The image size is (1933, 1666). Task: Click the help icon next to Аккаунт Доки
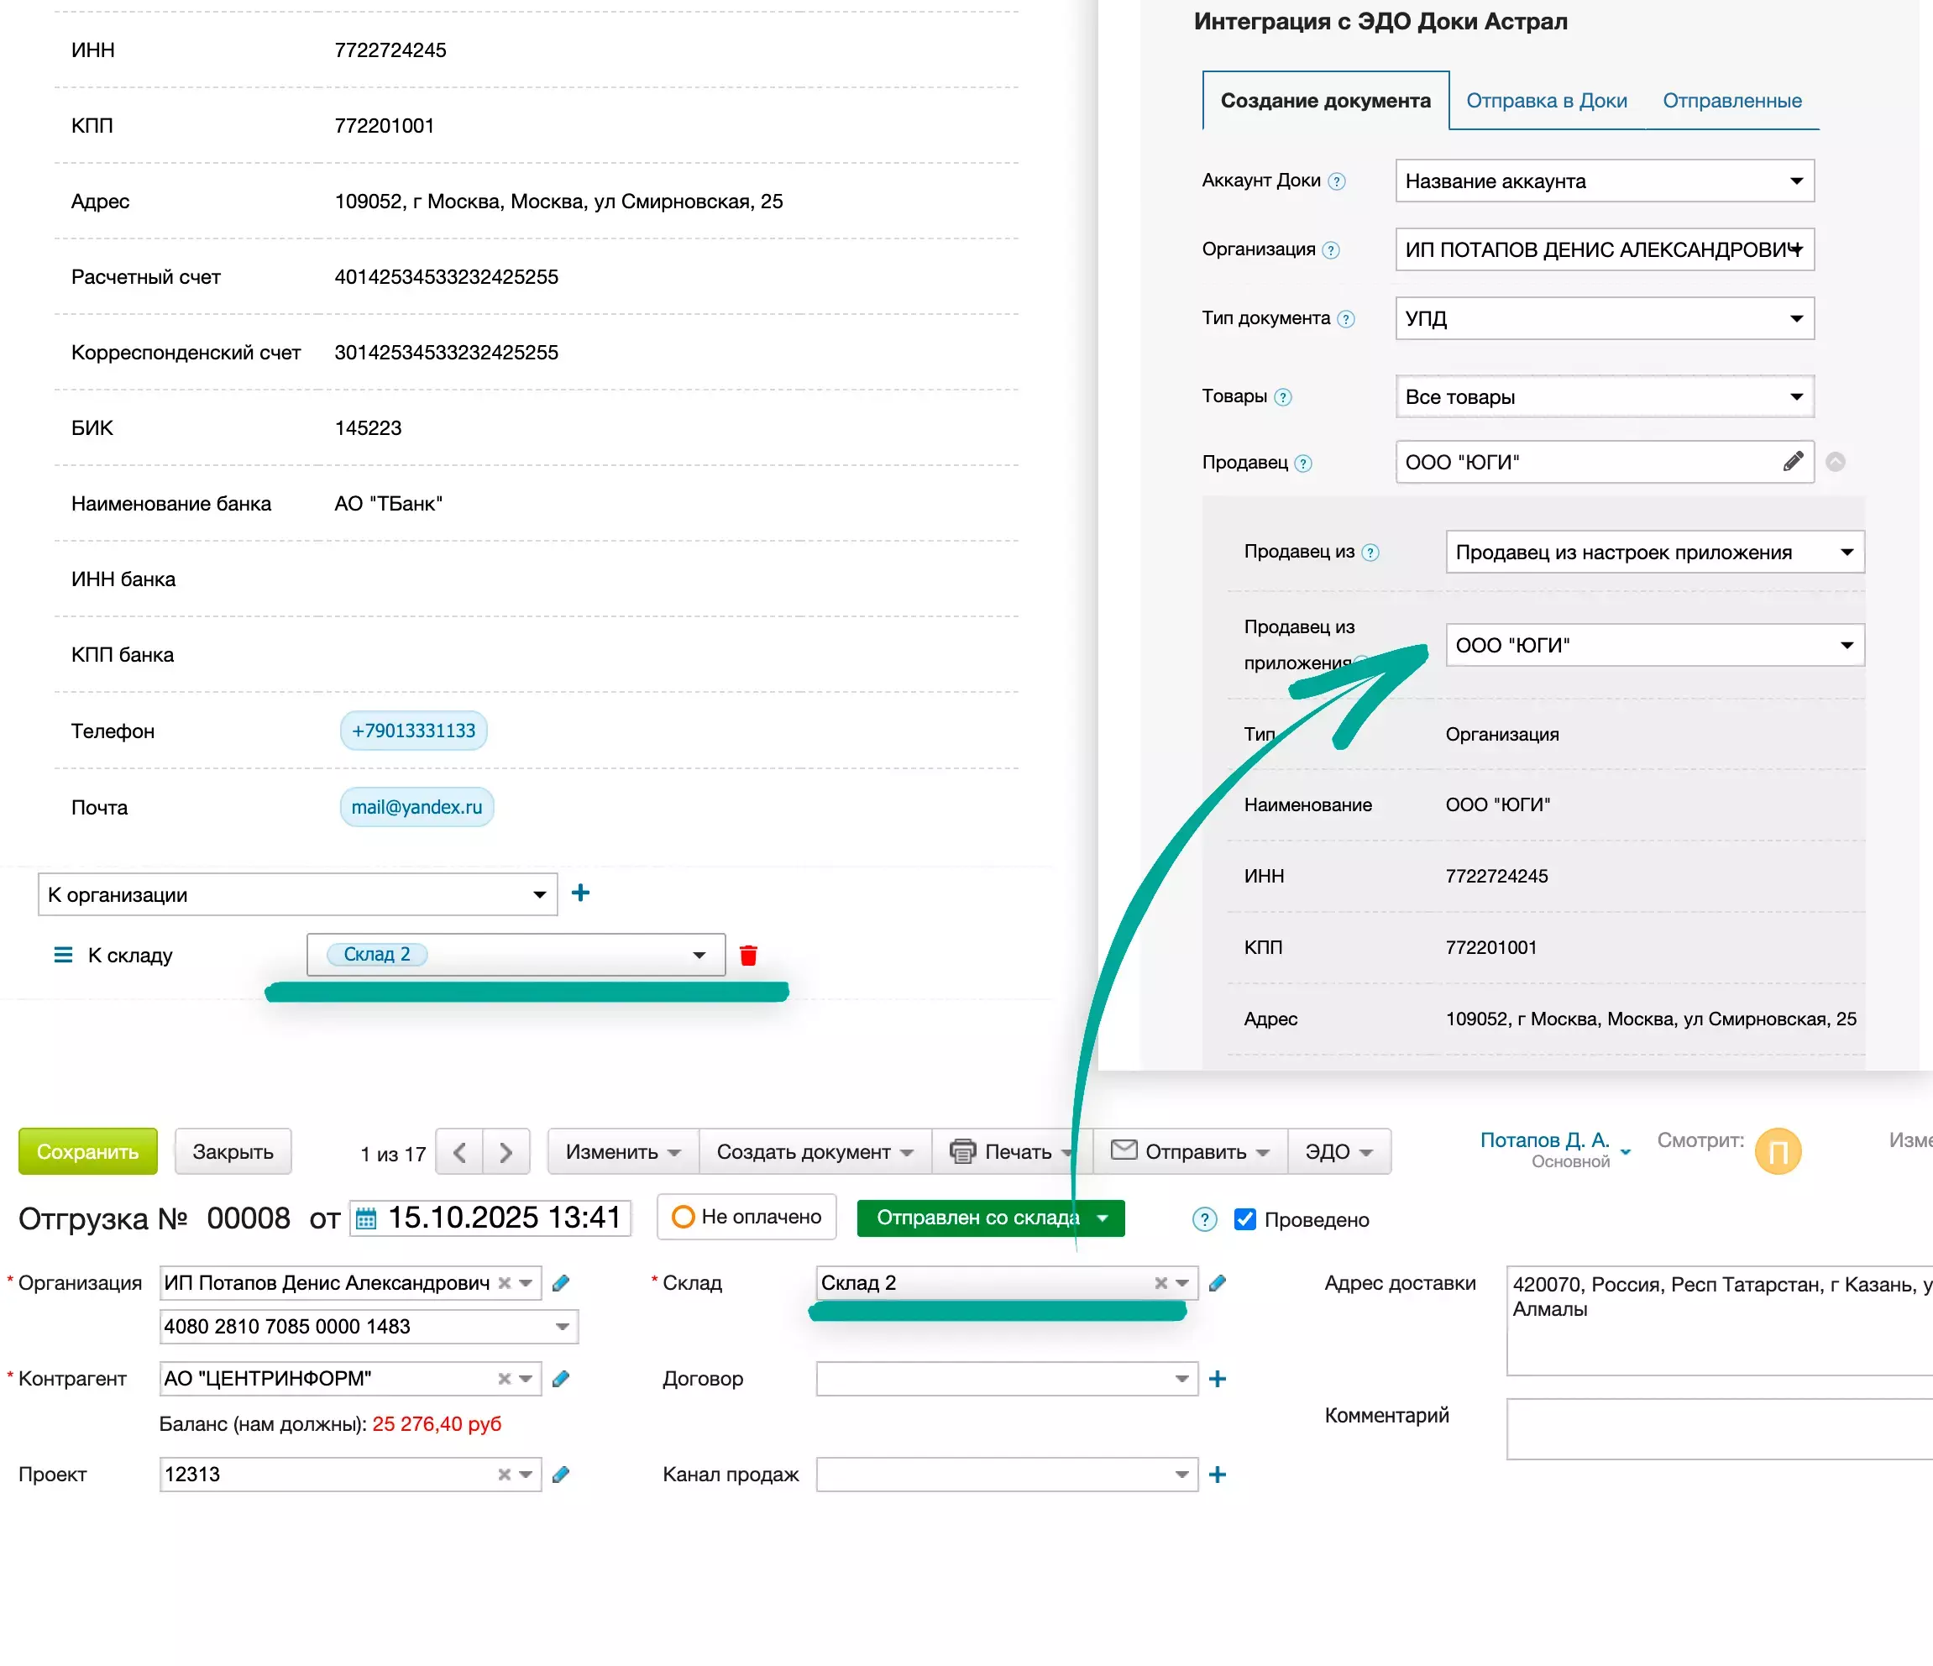click(1337, 181)
